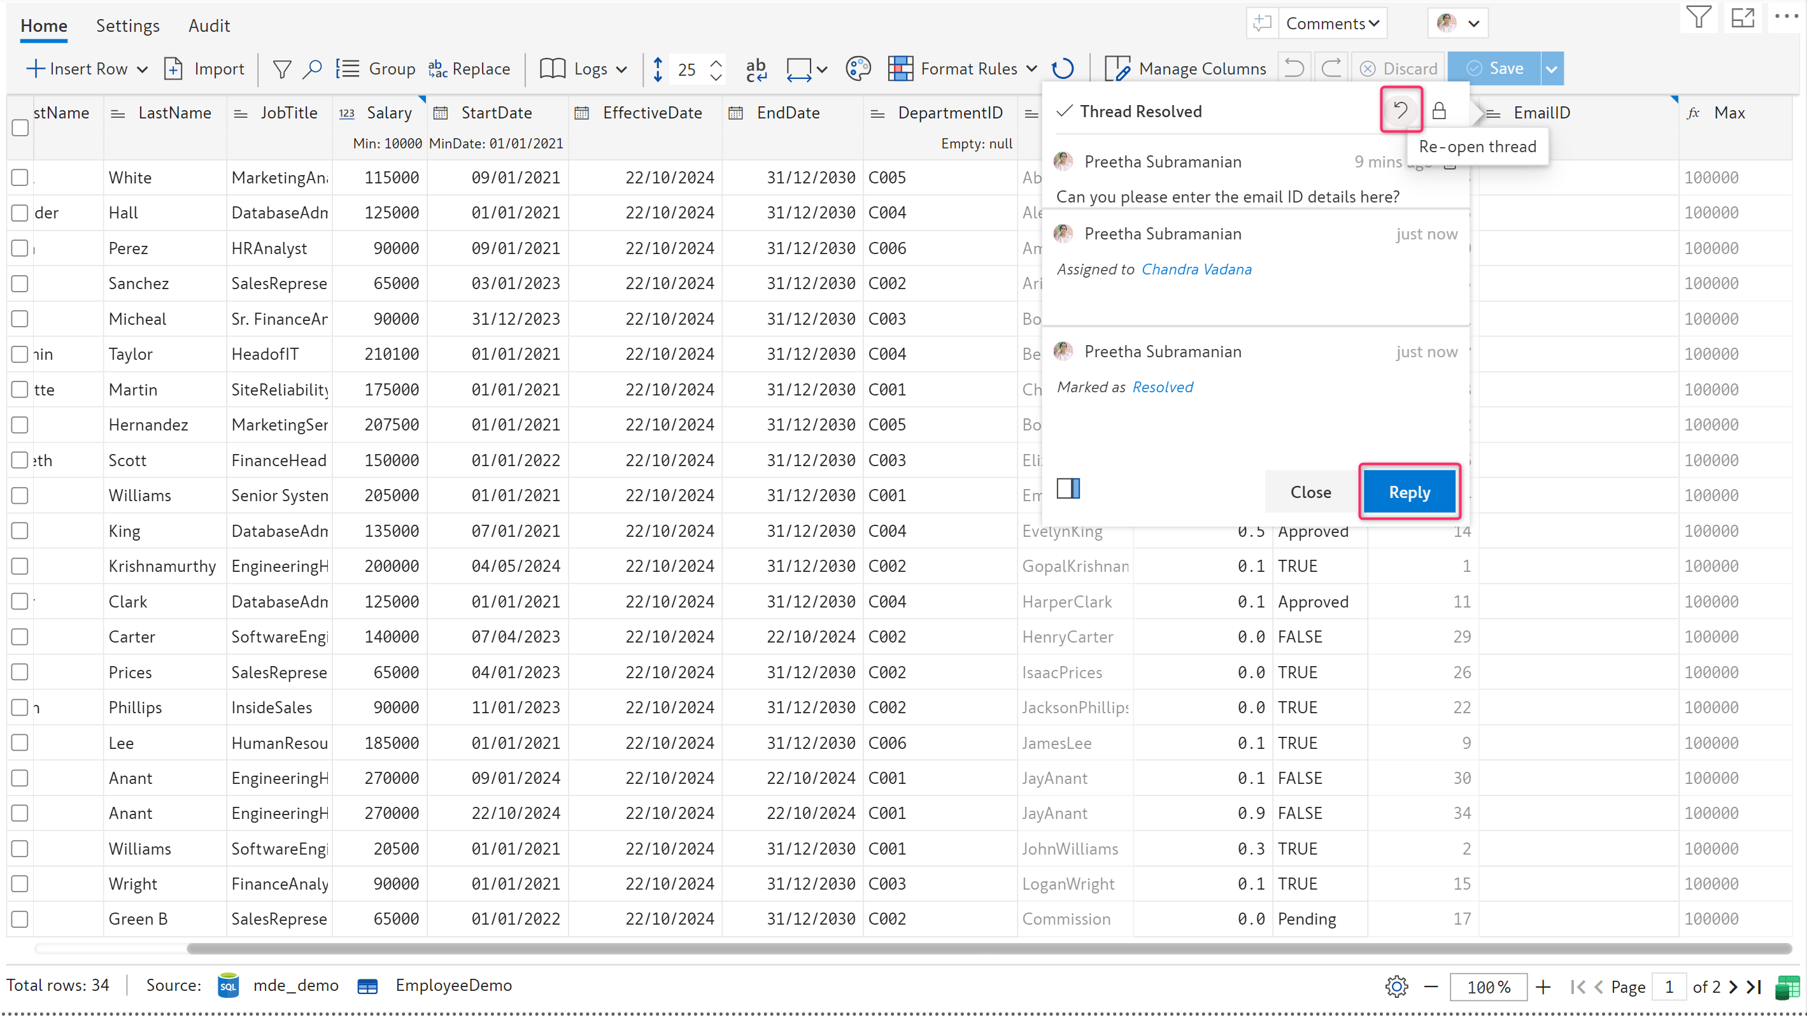Open the color palette theme icon
This screenshot has width=1807, height=1017.
click(x=857, y=69)
